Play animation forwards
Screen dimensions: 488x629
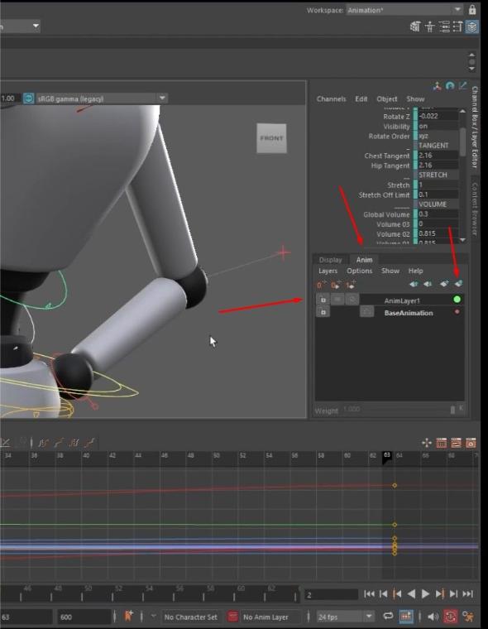(425, 593)
